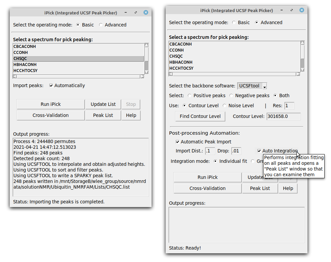Click Find Contour Level button
Screen dimensions: 331x262
point(200,116)
